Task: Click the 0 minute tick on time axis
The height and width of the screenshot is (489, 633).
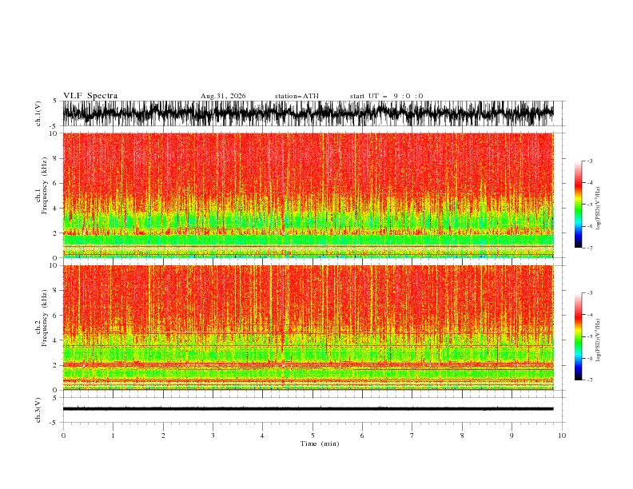Action: click(63, 435)
